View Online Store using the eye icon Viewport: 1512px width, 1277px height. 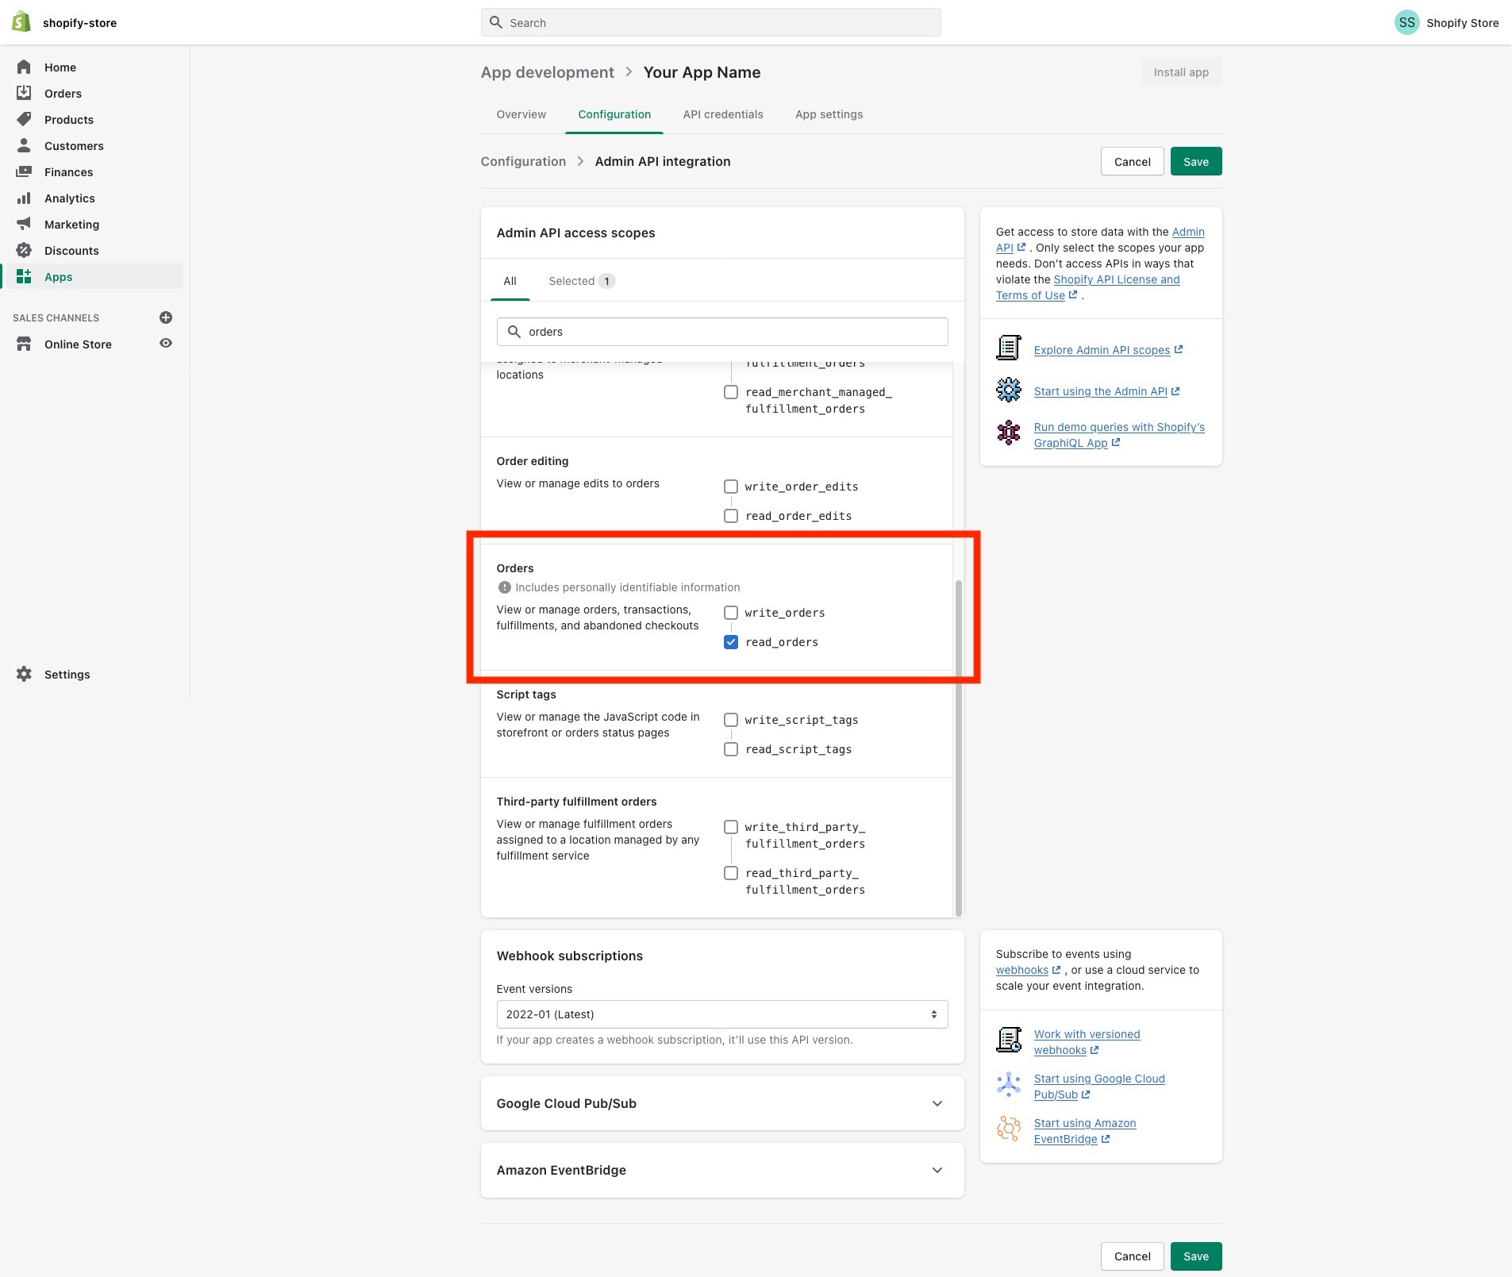166,344
